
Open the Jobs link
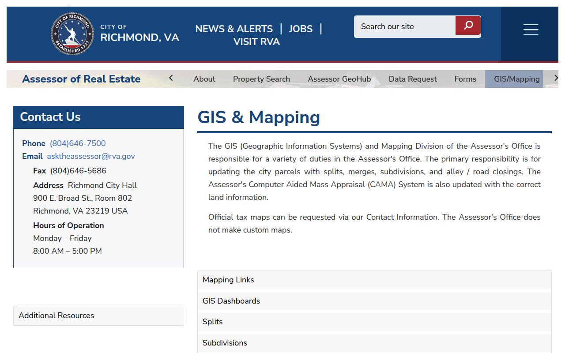[301, 29]
